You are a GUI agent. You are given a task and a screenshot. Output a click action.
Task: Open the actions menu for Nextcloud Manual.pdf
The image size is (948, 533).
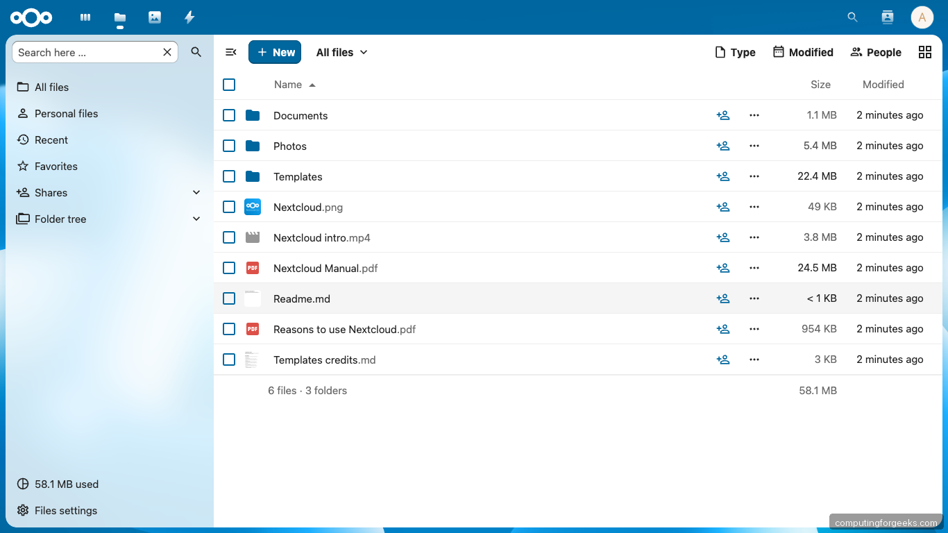[x=754, y=268]
